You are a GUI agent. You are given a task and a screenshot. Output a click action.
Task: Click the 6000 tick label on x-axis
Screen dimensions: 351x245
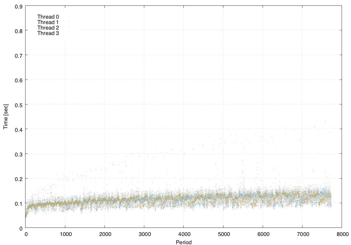point(263,234)
